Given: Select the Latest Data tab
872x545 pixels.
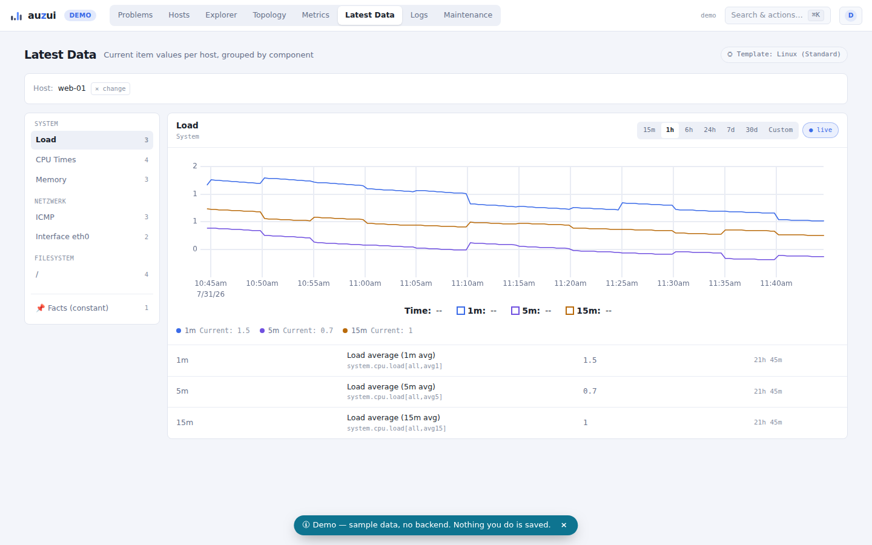Looking at the screenshot, I should (369, 15).
